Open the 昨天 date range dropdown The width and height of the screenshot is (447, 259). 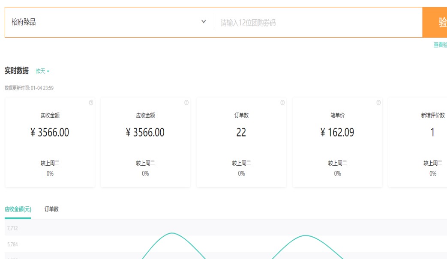(42, 71)
